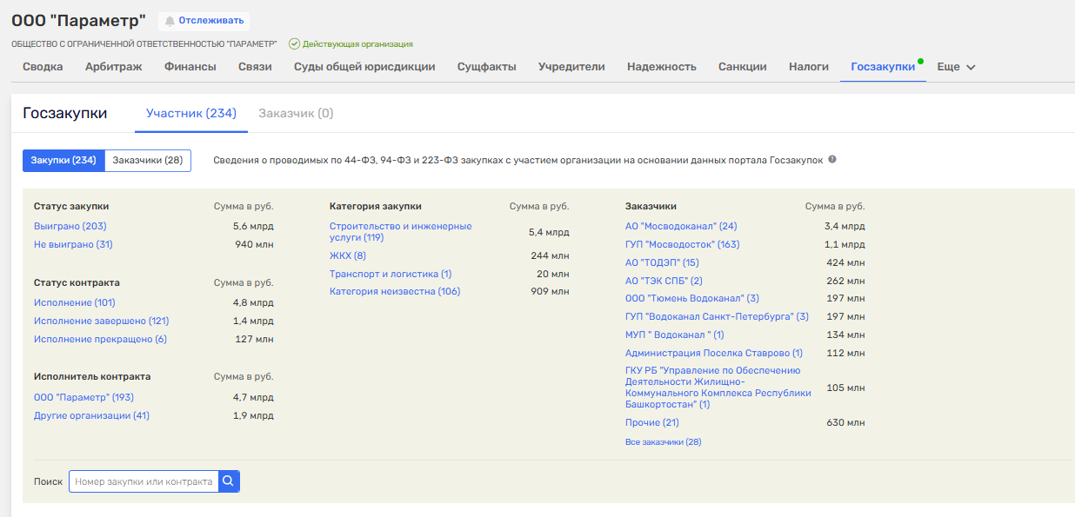Open the Финансы section tab
1075x517 pixels.
tap(190, 67)
